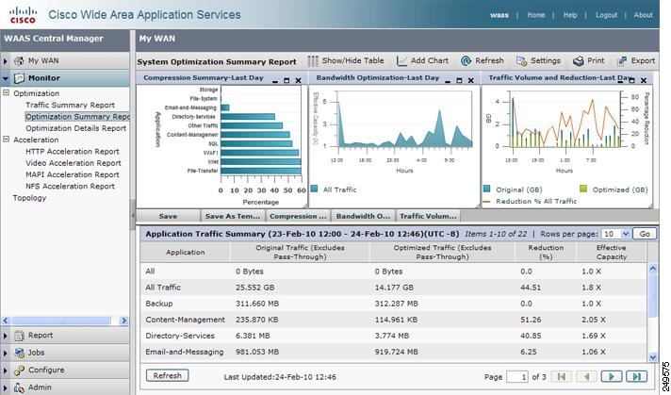
Task: Maximize the Bandwidth Optimization chart
Action: (x=459, y=80)
